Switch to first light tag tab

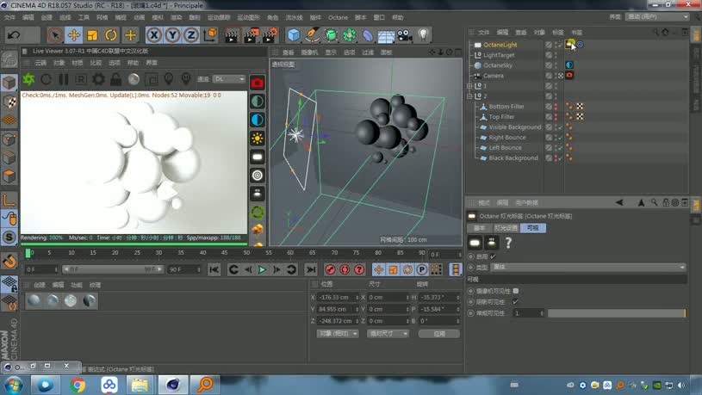coord(480,228)
